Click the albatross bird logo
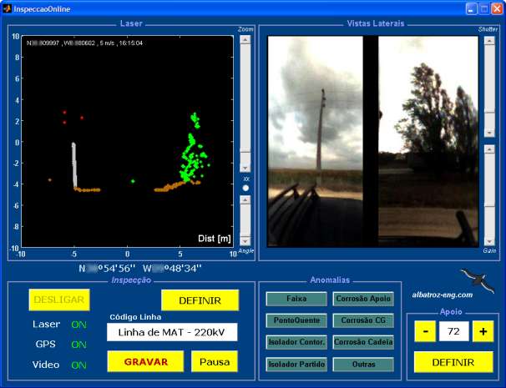506x388 pixels. coord(477,280)
